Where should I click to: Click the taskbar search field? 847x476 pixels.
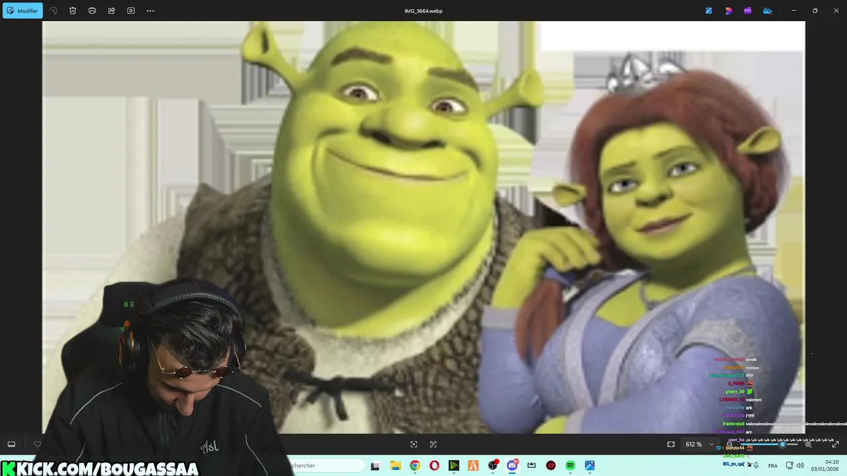[x=327, y=465]
